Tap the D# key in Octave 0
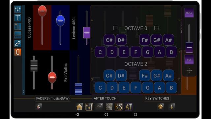 121,40
